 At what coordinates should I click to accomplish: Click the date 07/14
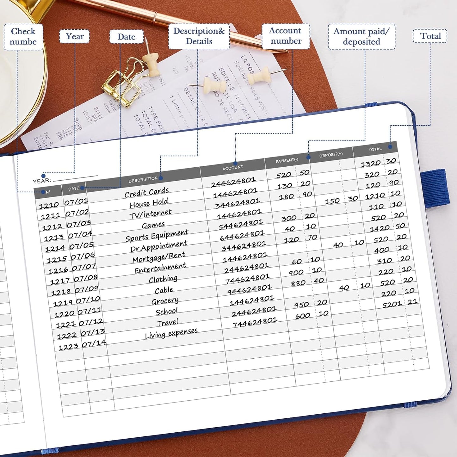[94, 344]
